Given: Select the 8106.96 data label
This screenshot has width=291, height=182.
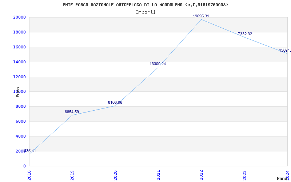Looking at the screenshot, I should pos(115,102).
